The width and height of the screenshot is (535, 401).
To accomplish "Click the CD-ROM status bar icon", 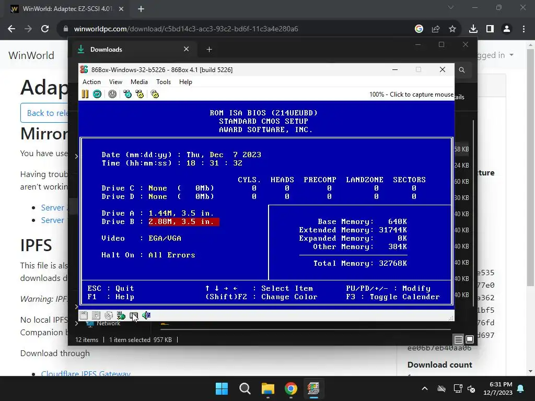I will click(109, 315).
